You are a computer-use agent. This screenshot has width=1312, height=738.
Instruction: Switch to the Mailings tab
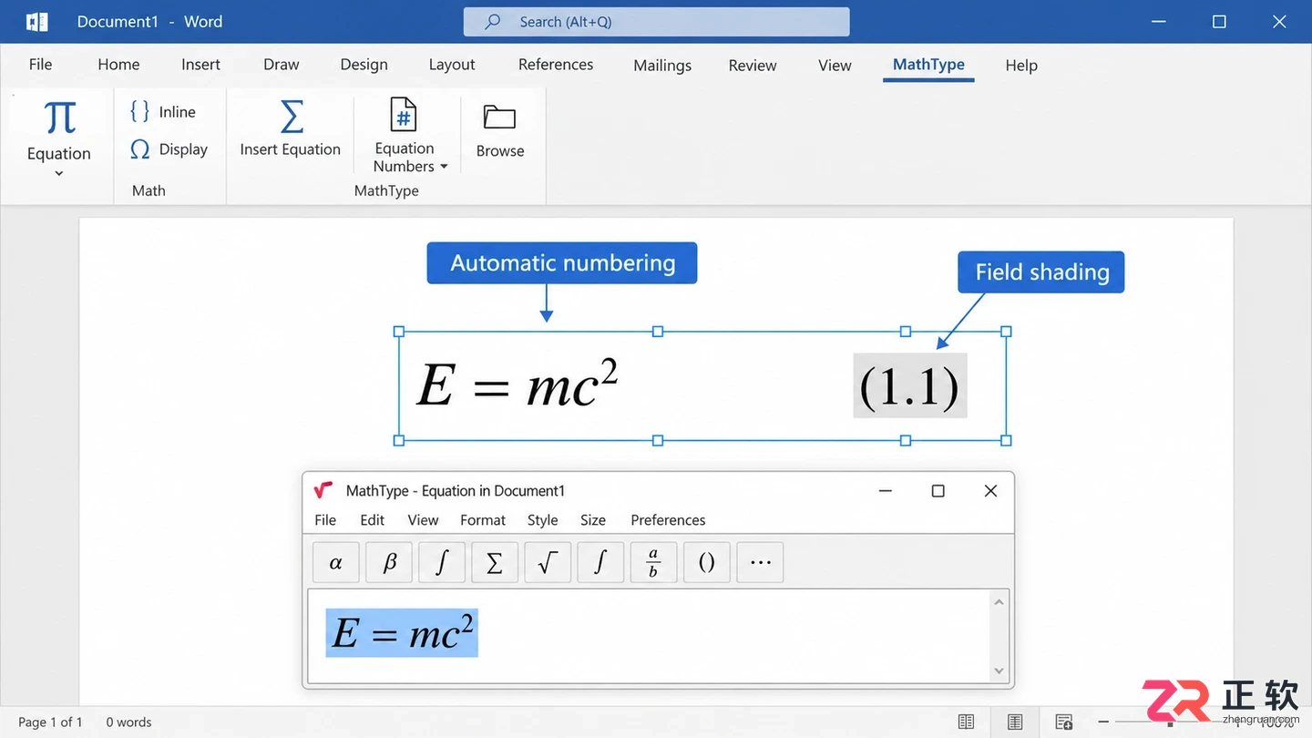click(662, 66)
